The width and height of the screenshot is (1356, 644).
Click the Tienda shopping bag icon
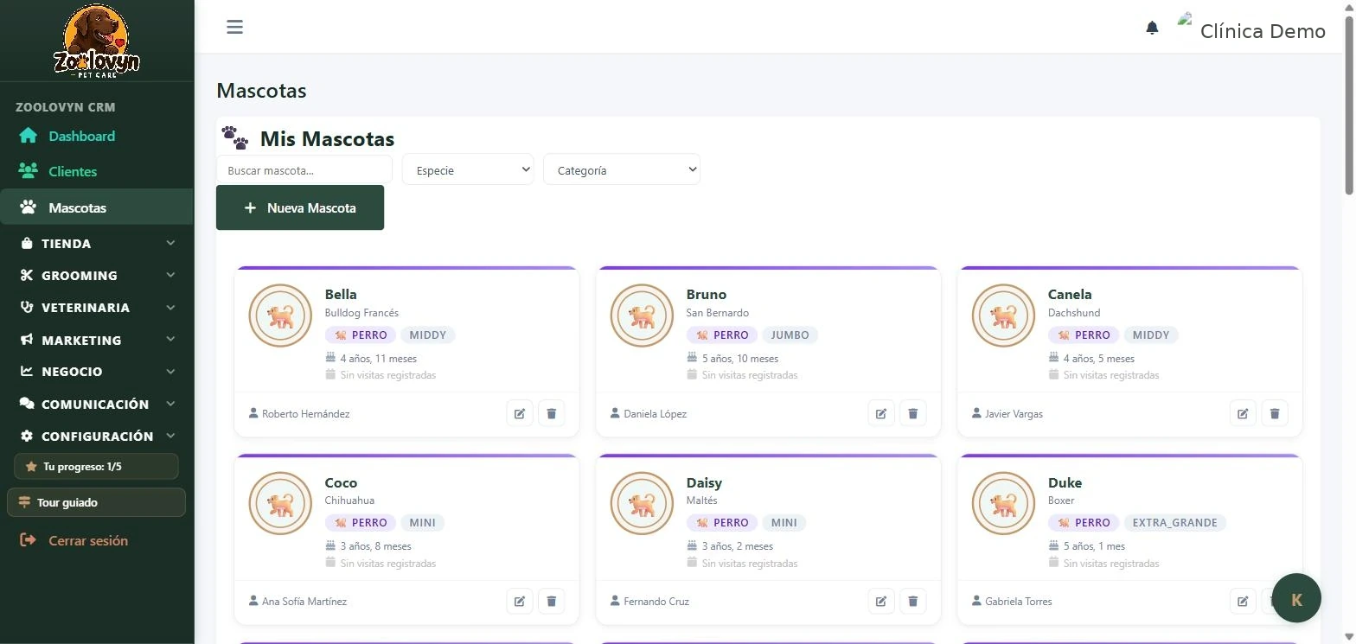click(27, 244)
